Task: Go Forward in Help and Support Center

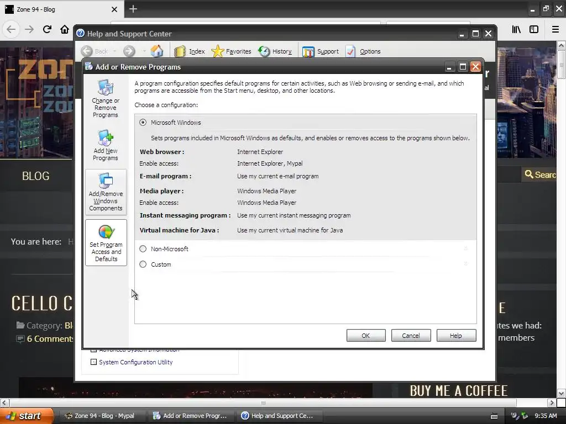Action: point(129,51)
